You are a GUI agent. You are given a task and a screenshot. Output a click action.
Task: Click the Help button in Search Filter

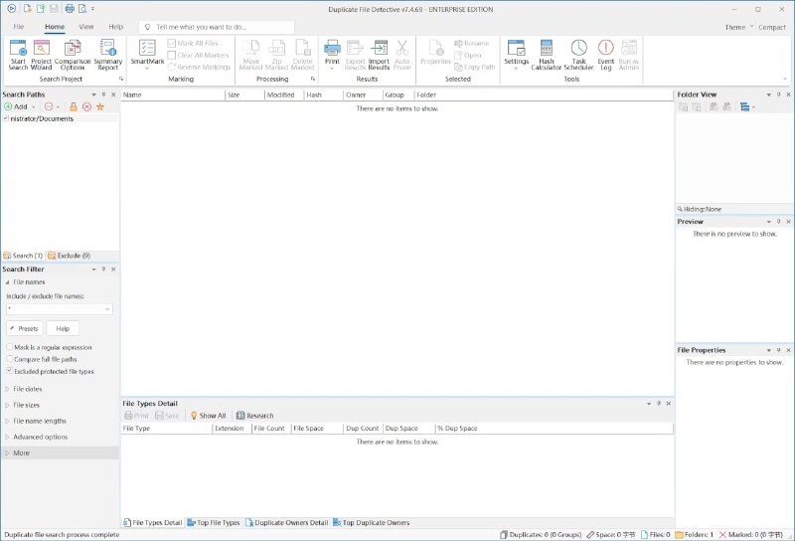(63, 329)
